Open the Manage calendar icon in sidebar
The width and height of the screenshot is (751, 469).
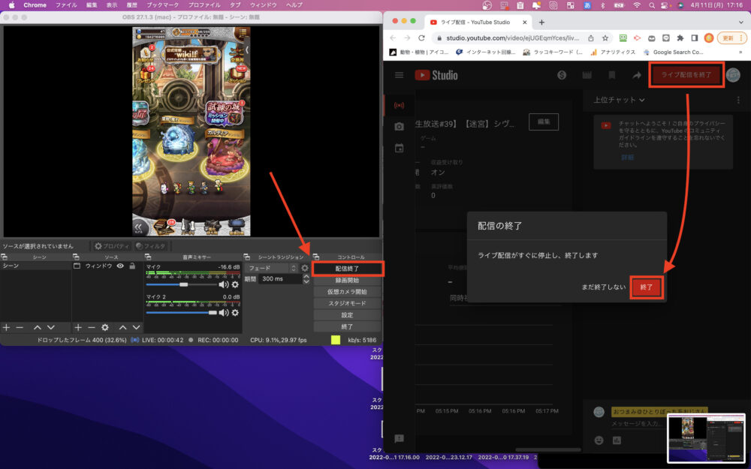[399, 148]
